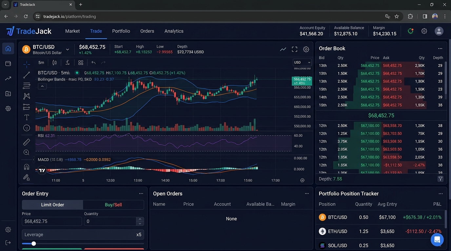Image resolution: width=451 pixels, height=251 pixels.
Task: Adjust the Leverage slider
Action: 33,243
